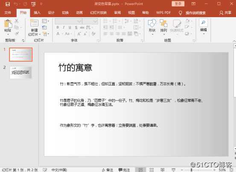Click the Tell Me search (操作说明搜索) box

click(192, 13)
